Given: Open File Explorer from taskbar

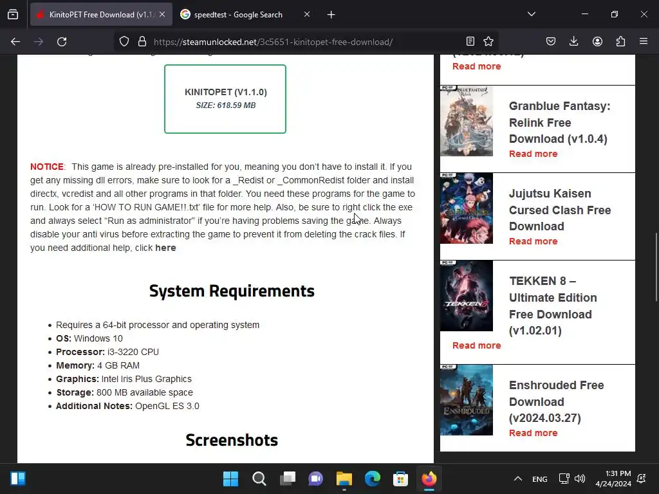Looking at the screenshot, I should 344,479.
